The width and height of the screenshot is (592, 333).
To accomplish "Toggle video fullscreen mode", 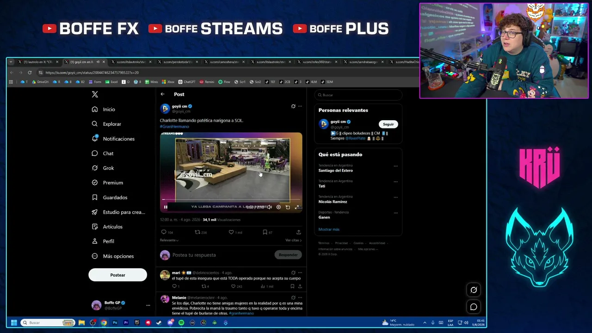I will pos(297,207).
